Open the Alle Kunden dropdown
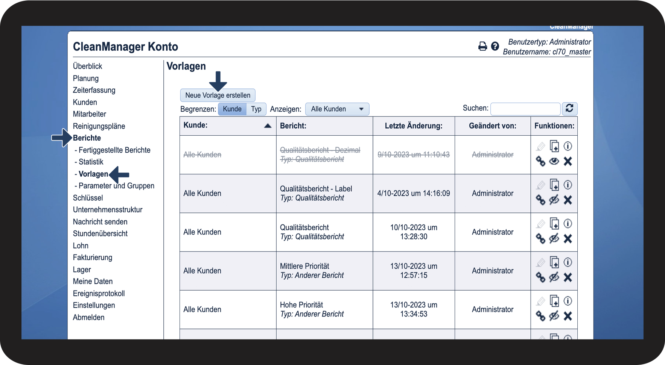This screenshot has width=665, height=365. point(337,109)
